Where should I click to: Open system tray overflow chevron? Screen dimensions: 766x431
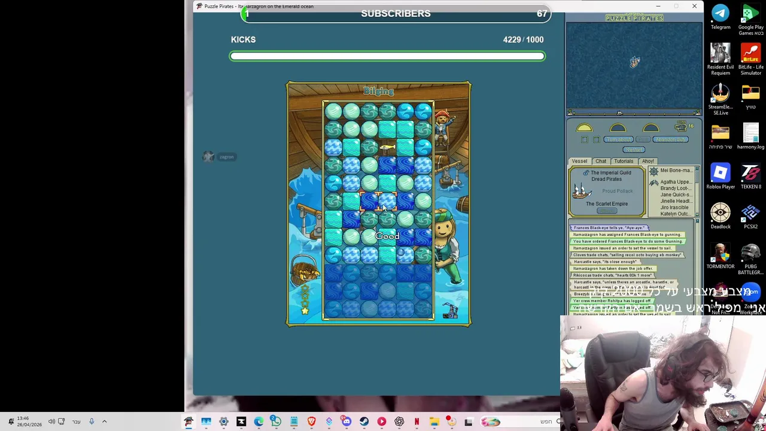(104, 421)
